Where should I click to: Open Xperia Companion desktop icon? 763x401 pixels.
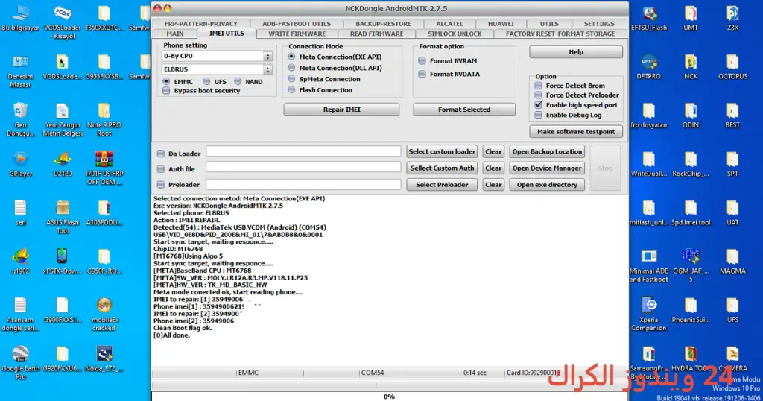point(649,314)
